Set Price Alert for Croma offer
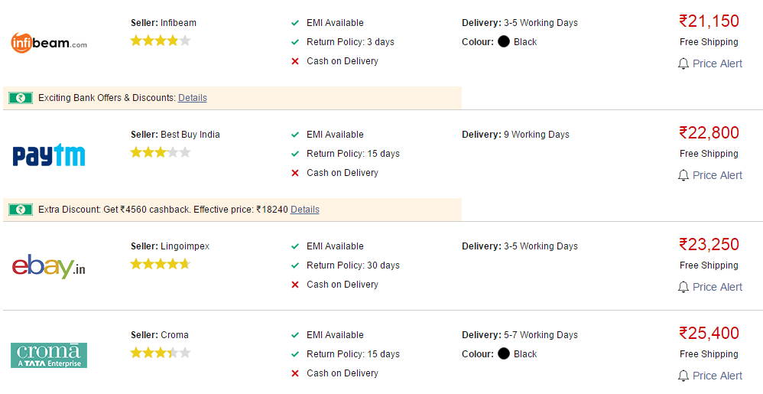This screenshot has width=763, height=394. (717, 376)
